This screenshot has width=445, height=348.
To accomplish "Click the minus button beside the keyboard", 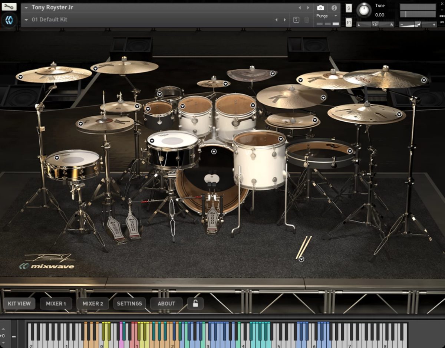I will click(x=14, y=336).
